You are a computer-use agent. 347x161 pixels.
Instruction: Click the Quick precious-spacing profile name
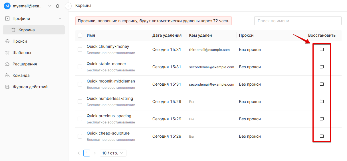tap(109, 116)
